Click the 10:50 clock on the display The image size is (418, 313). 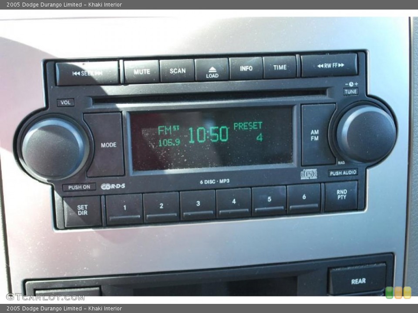point(209,134)
